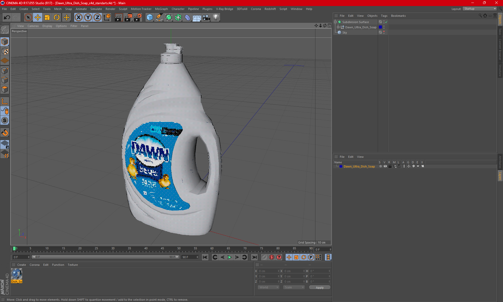Open the Content Browser side tab

(500, 50)
